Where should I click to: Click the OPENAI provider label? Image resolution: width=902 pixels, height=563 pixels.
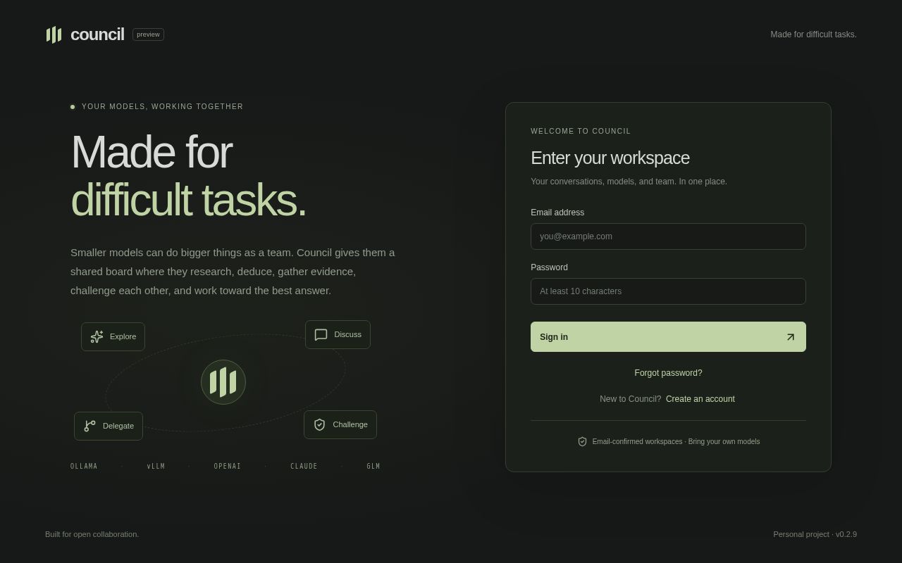pyautogui.click(x=228, y=467)
